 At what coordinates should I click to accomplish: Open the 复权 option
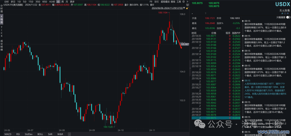point(157,2)
